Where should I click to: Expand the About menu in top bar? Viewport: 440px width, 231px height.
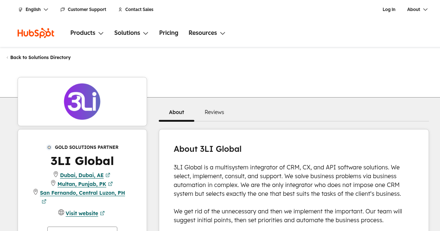click(417, 10)
